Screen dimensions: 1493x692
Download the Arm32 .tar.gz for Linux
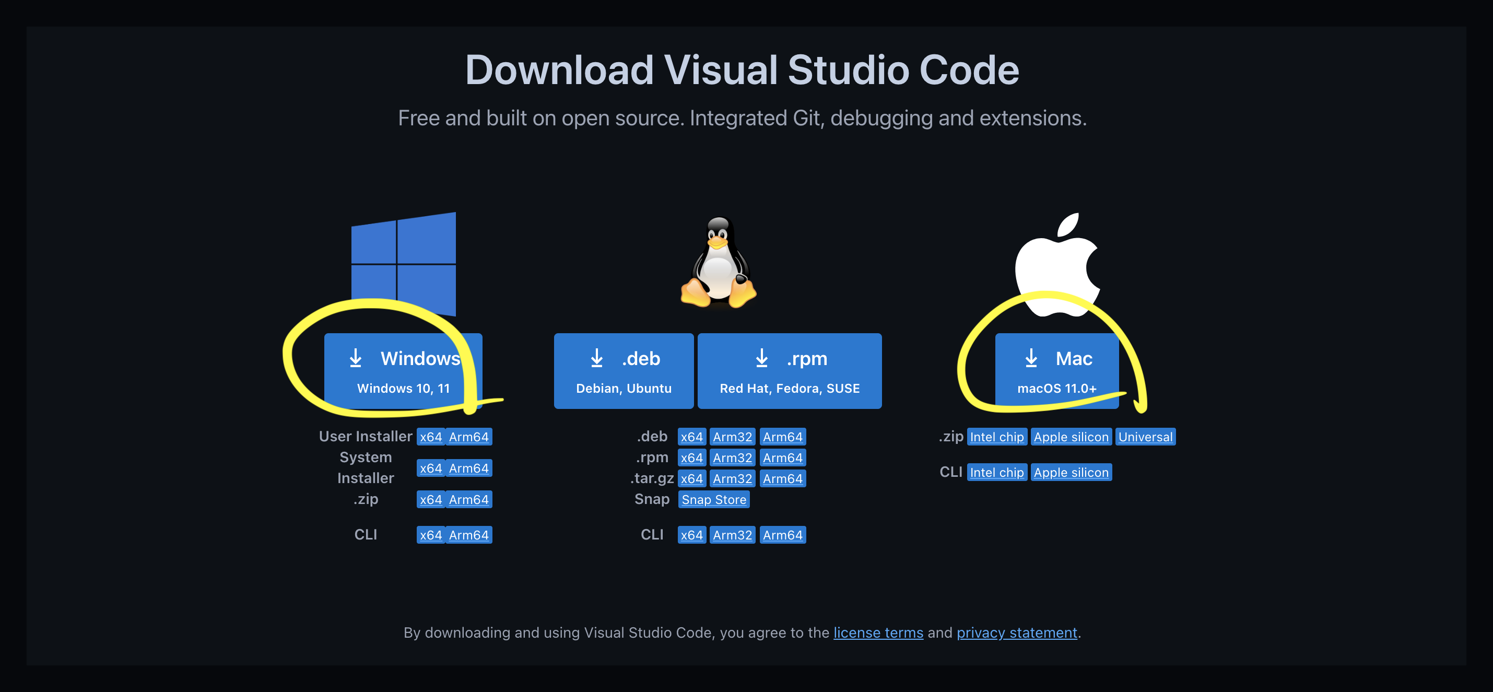tap(732, 478)
